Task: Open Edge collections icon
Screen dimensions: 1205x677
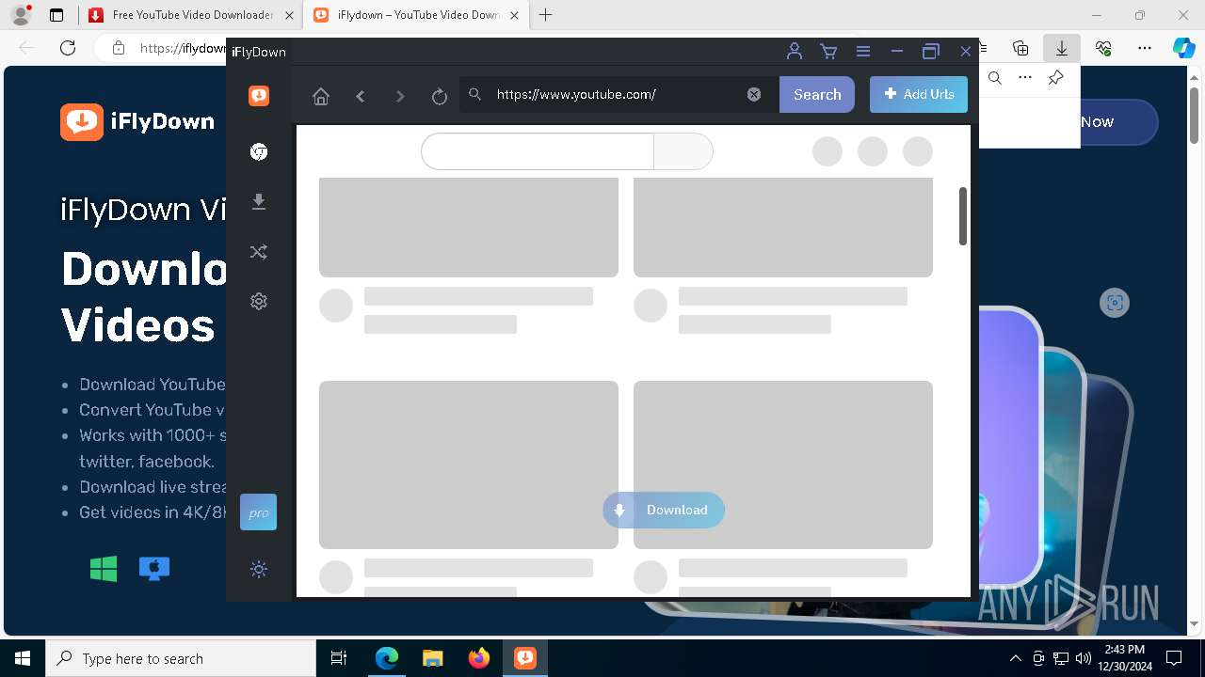Action: click(1020, 48)
